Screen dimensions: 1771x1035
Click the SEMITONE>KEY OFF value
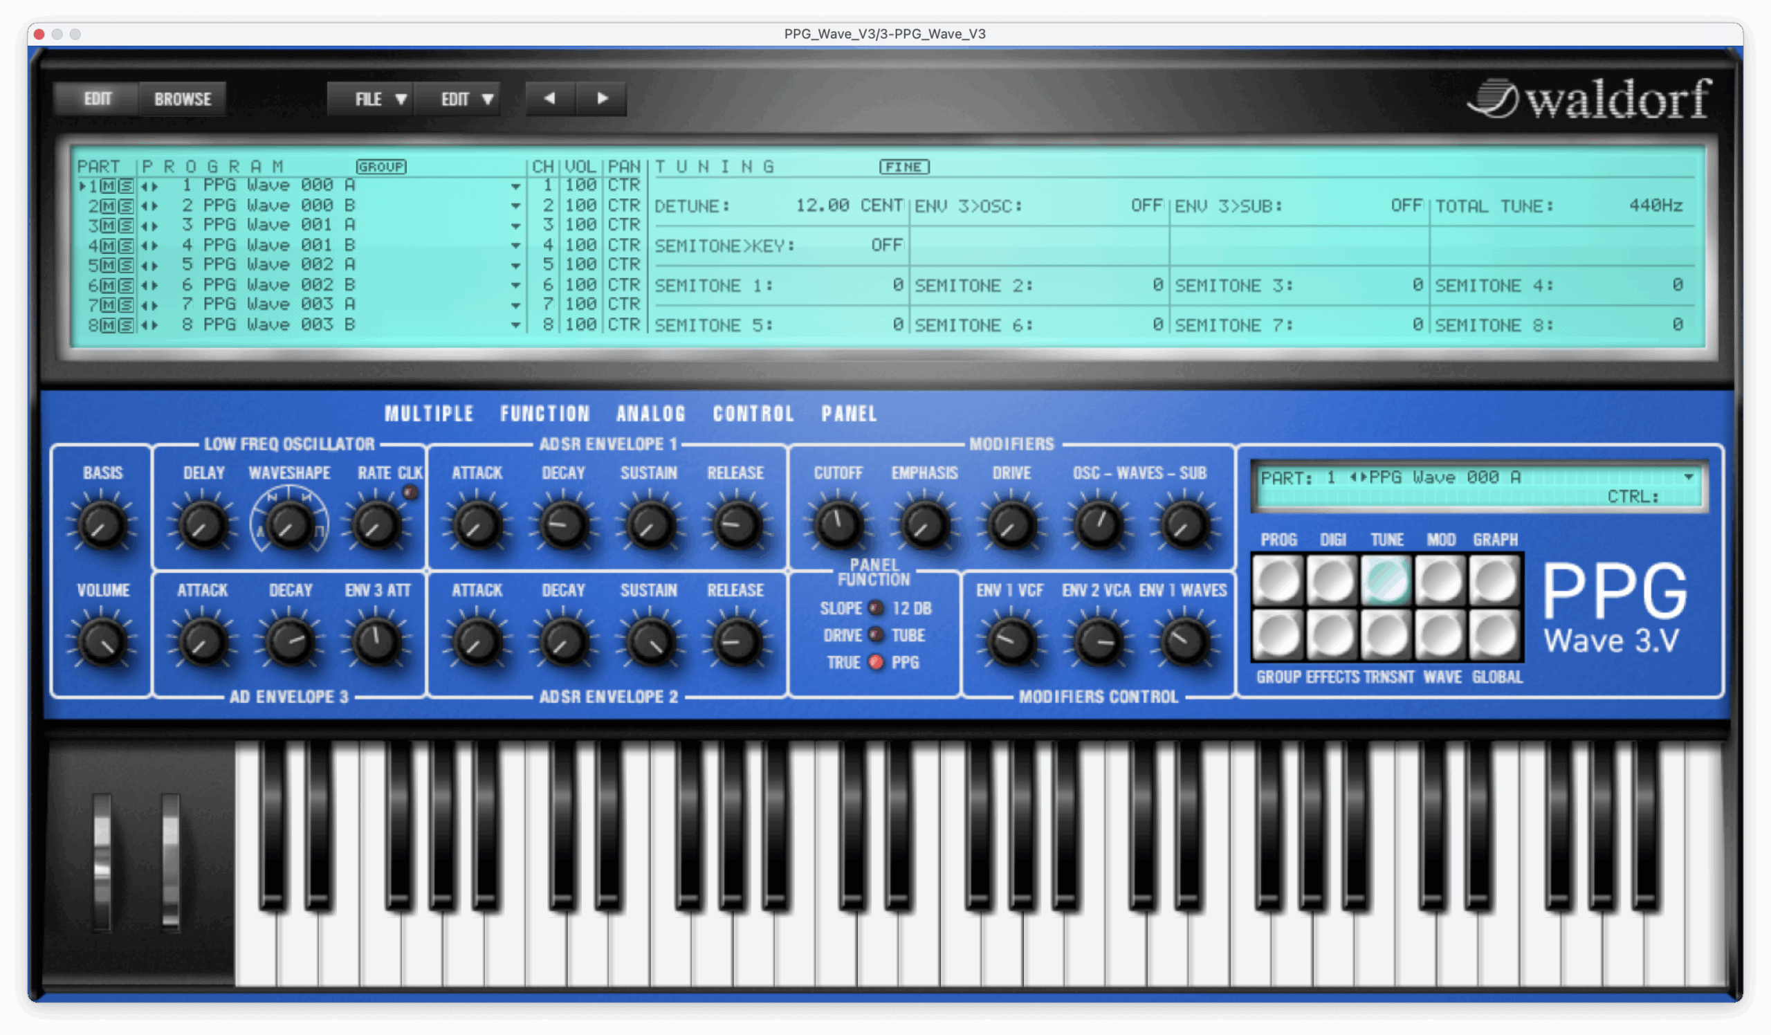(x=887, y=245)
